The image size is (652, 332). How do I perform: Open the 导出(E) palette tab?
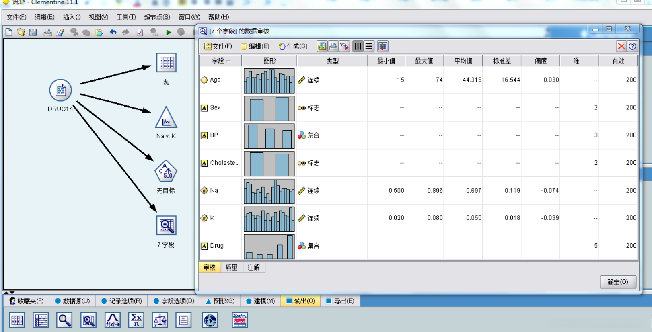(340, 301)
